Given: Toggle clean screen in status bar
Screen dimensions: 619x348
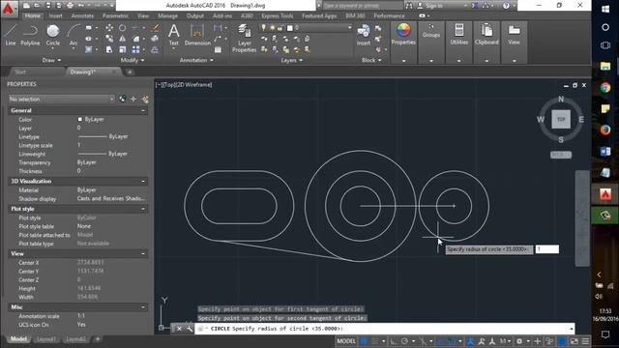Looking at the screenshot, I should click(574, 341).
